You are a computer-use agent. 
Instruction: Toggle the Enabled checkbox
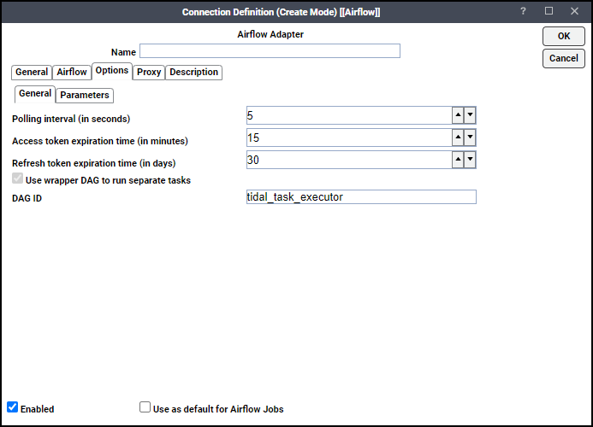pyautogui.click(x=13, y=407)
